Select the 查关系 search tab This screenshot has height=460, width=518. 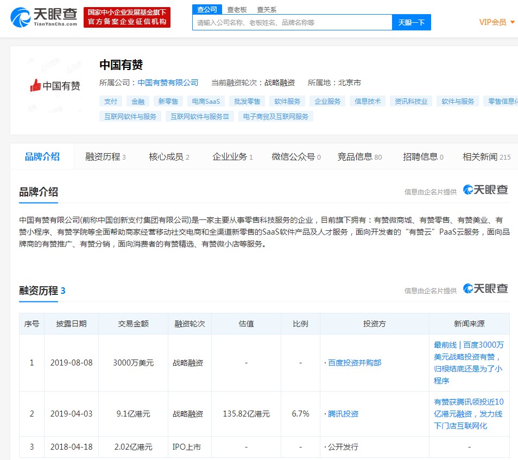[267, 10]
